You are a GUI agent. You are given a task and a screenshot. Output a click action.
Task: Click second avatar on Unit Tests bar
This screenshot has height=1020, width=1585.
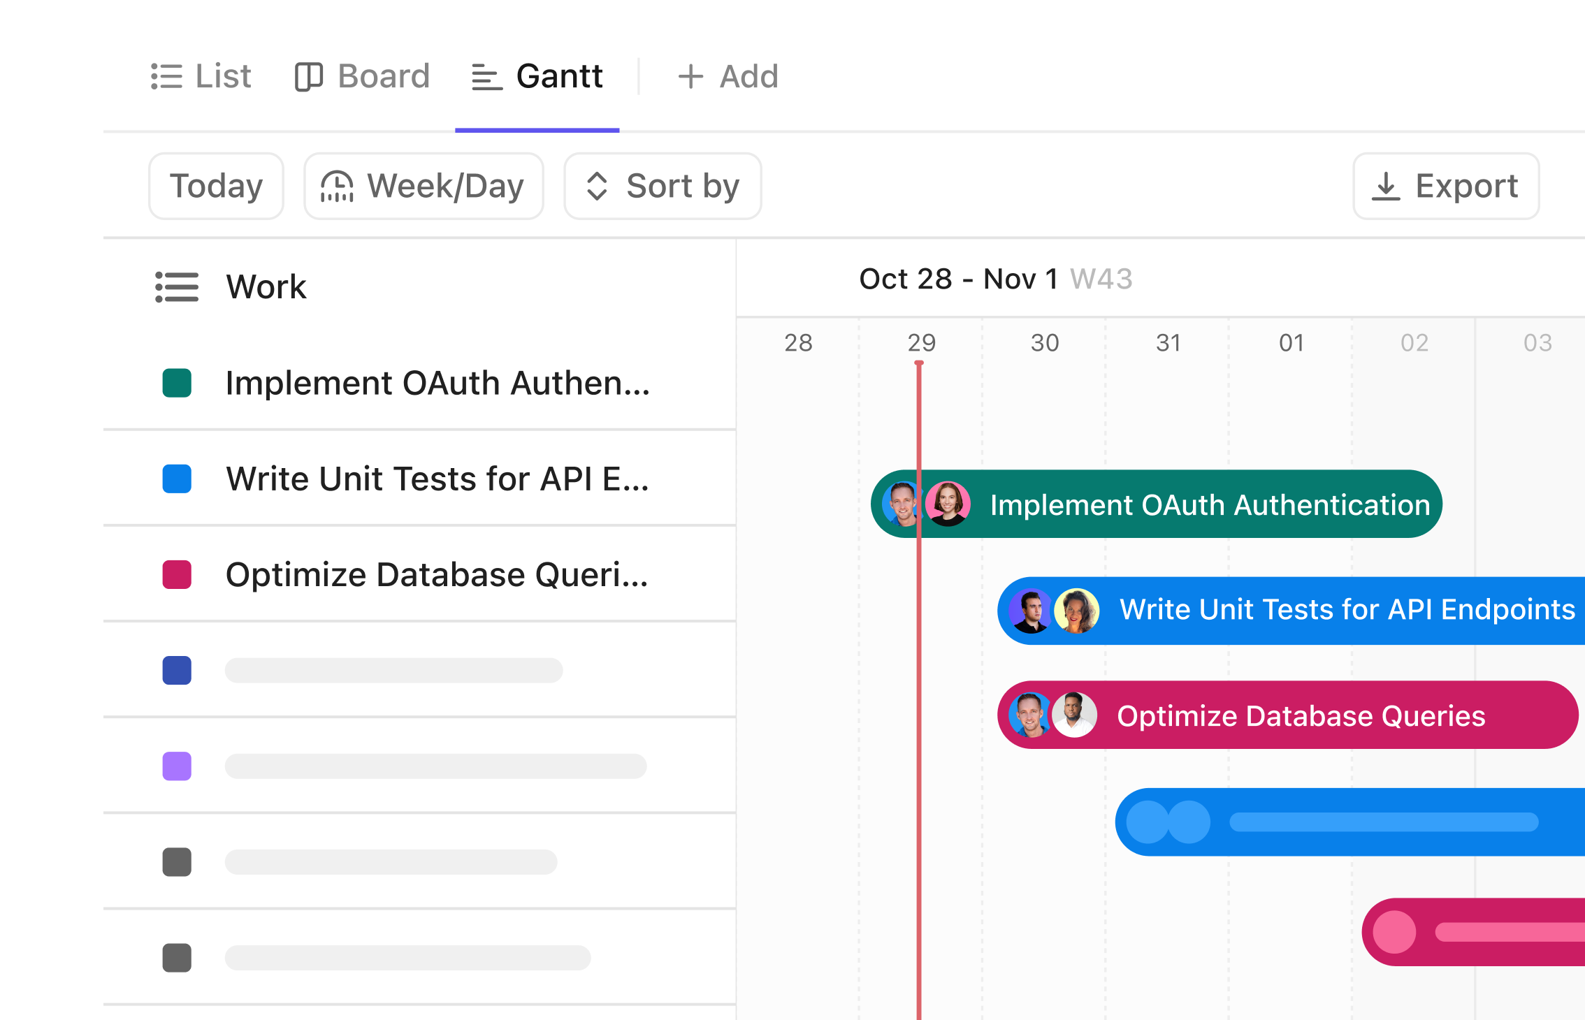click(x=1077, y=611)
